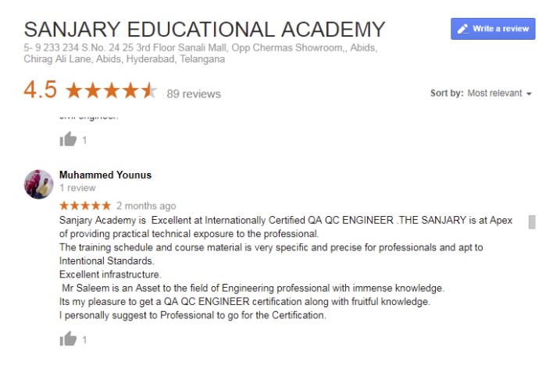Screen dimensions: 560x379
Task: Click the academy address text
Action: click(x=201, y=53)
